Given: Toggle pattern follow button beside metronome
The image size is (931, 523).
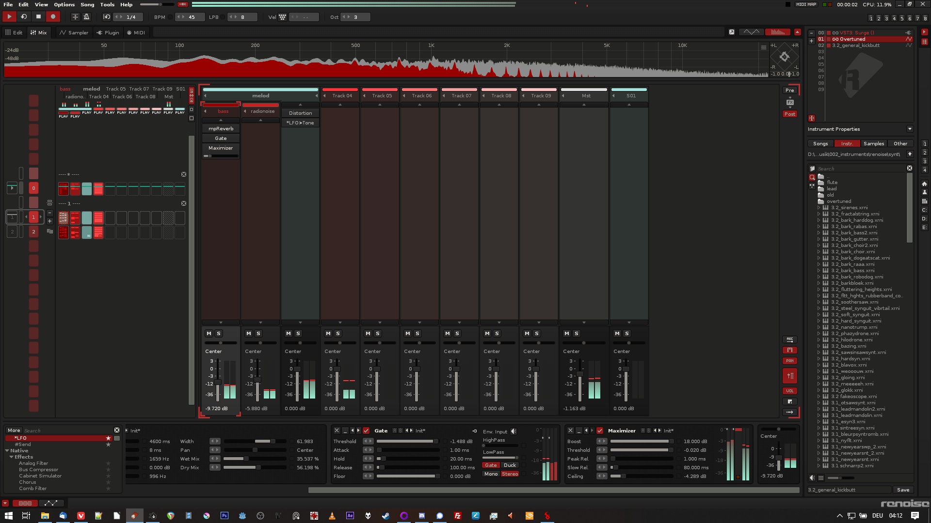Looking at the screenshot, I should [x=75, y=17].
